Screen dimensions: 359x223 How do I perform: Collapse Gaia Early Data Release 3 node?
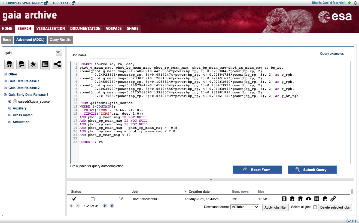(x=5, y=95)
